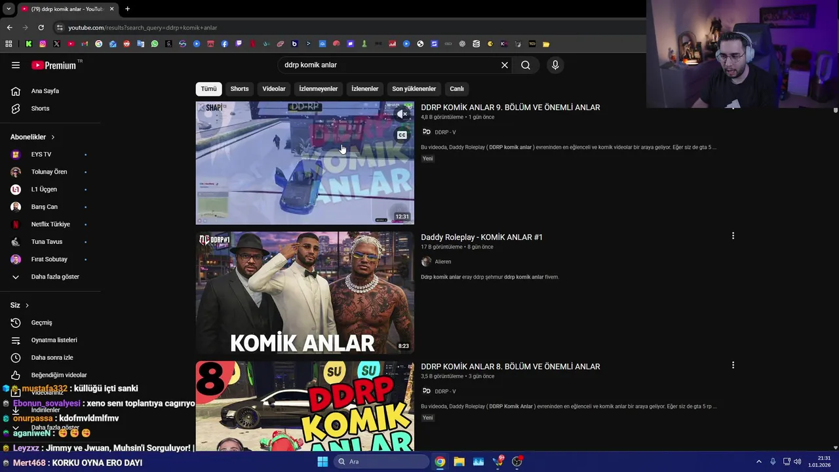Screen dimensions: 839x472
Task: Open Netflix Türkiye subscription
Action: click(50, 224)
